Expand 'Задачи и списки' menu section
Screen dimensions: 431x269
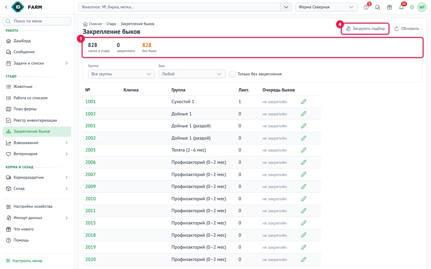pyautogui.click(x=37, y=63)
